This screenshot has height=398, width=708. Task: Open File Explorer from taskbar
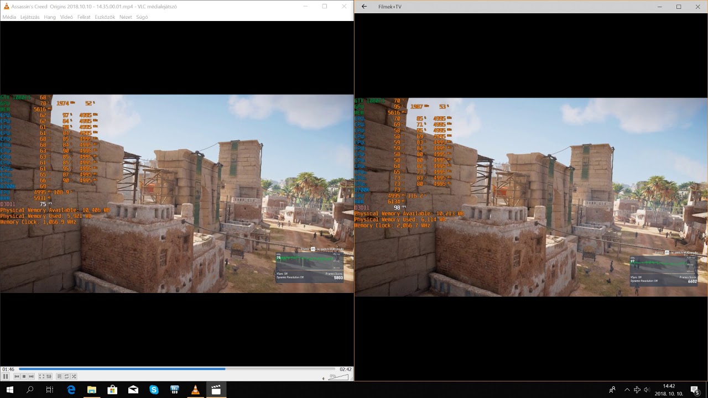(92, 390)
